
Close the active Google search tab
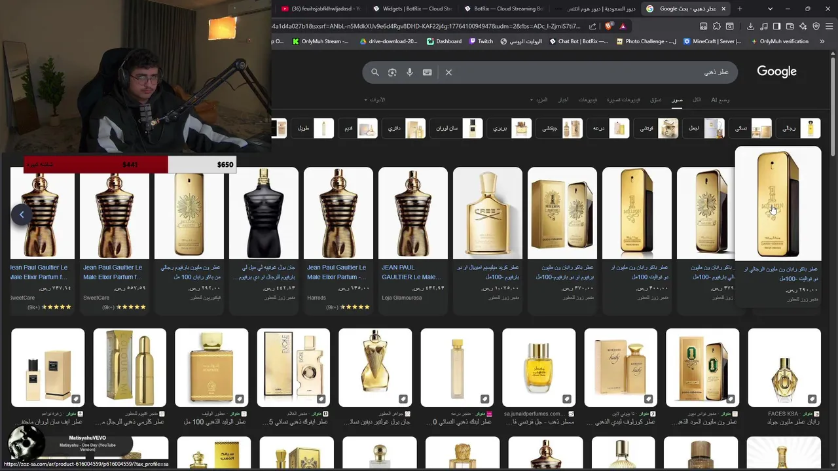(723, 9)
